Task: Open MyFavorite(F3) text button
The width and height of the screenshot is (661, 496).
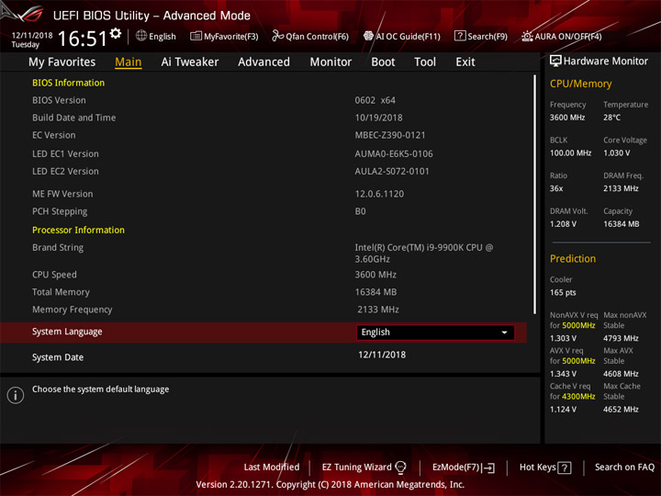Action: [x=231, y=36]
